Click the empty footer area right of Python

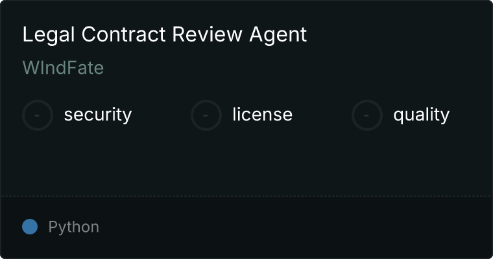(x=296, y=227)
